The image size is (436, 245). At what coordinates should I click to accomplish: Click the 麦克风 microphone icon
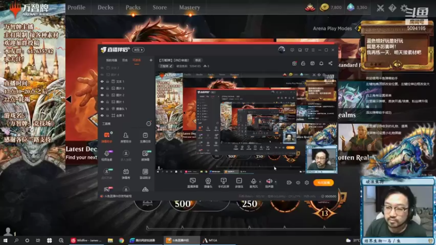[x=253, y=182]
